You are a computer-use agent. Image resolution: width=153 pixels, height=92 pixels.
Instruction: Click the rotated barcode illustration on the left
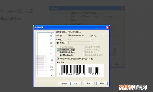point(45,54)
